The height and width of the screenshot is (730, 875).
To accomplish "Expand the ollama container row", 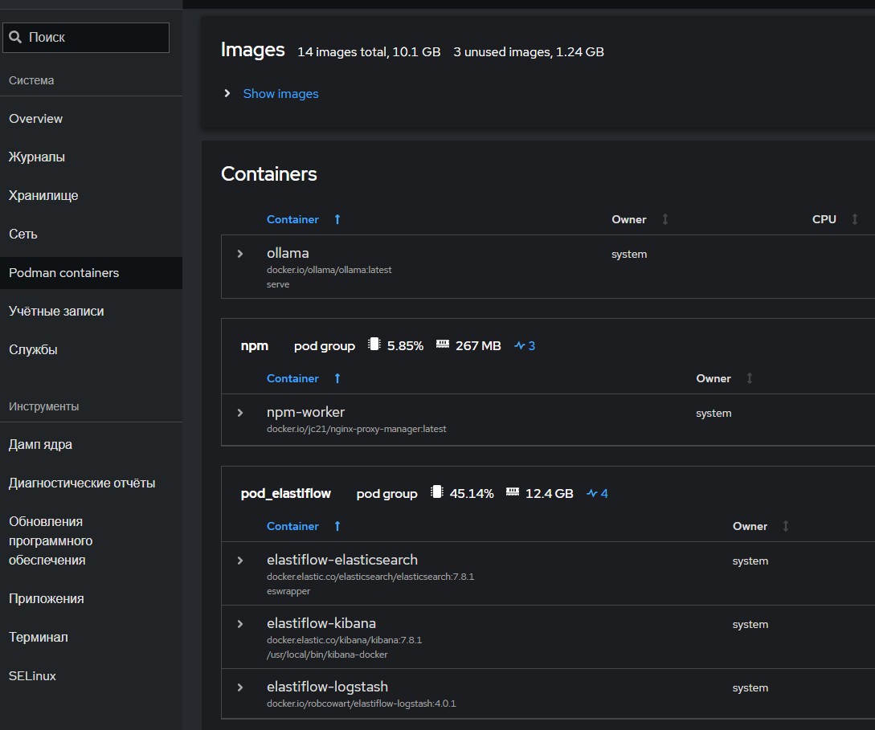I will tap(239, 254).
